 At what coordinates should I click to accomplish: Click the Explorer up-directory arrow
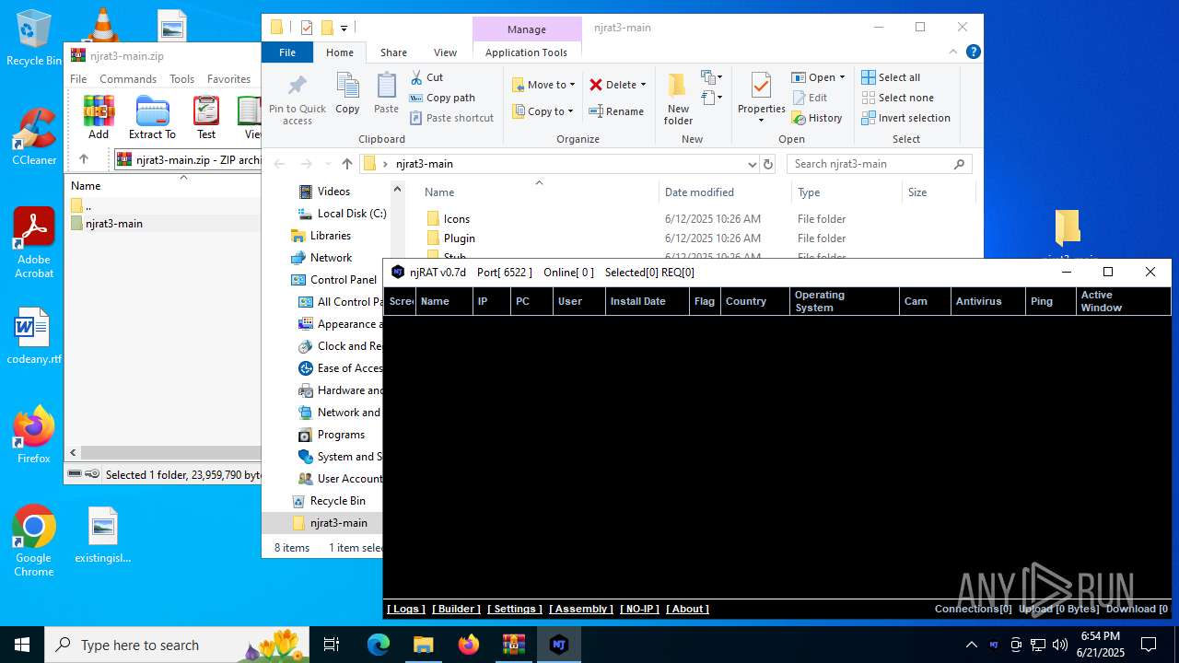[346, 164]
